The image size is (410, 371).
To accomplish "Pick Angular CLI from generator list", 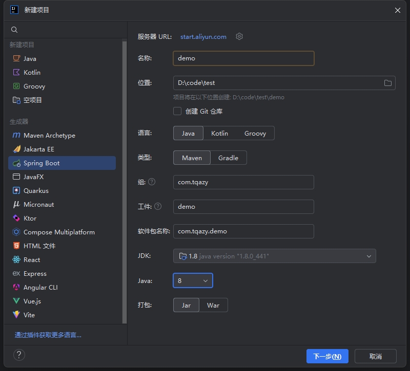I will click(62, 288).
